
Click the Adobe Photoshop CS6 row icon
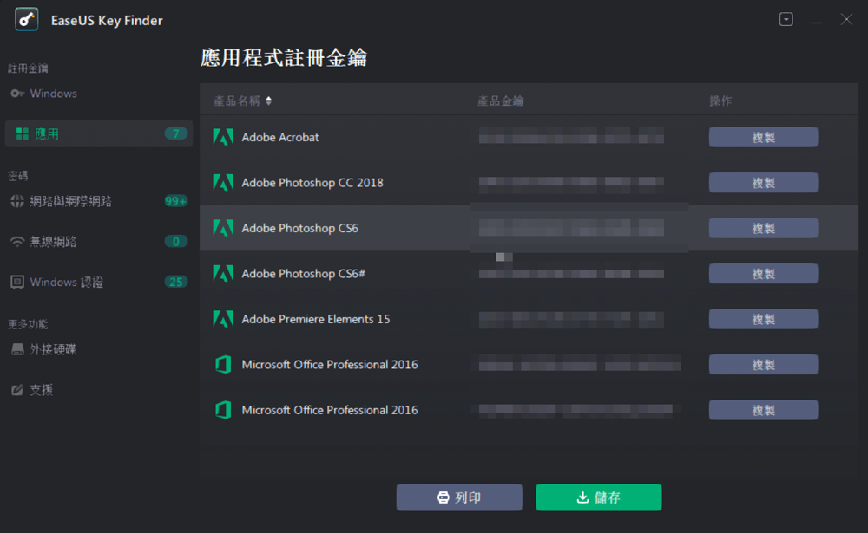pos(223,228)
